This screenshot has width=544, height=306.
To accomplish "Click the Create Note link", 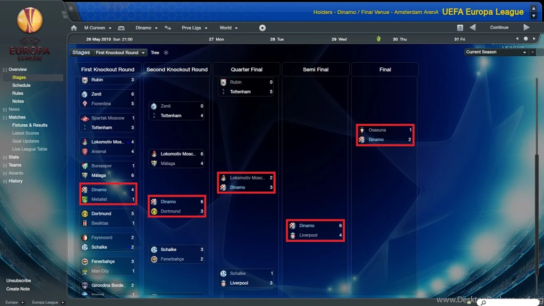I will [x=18, y=289].
